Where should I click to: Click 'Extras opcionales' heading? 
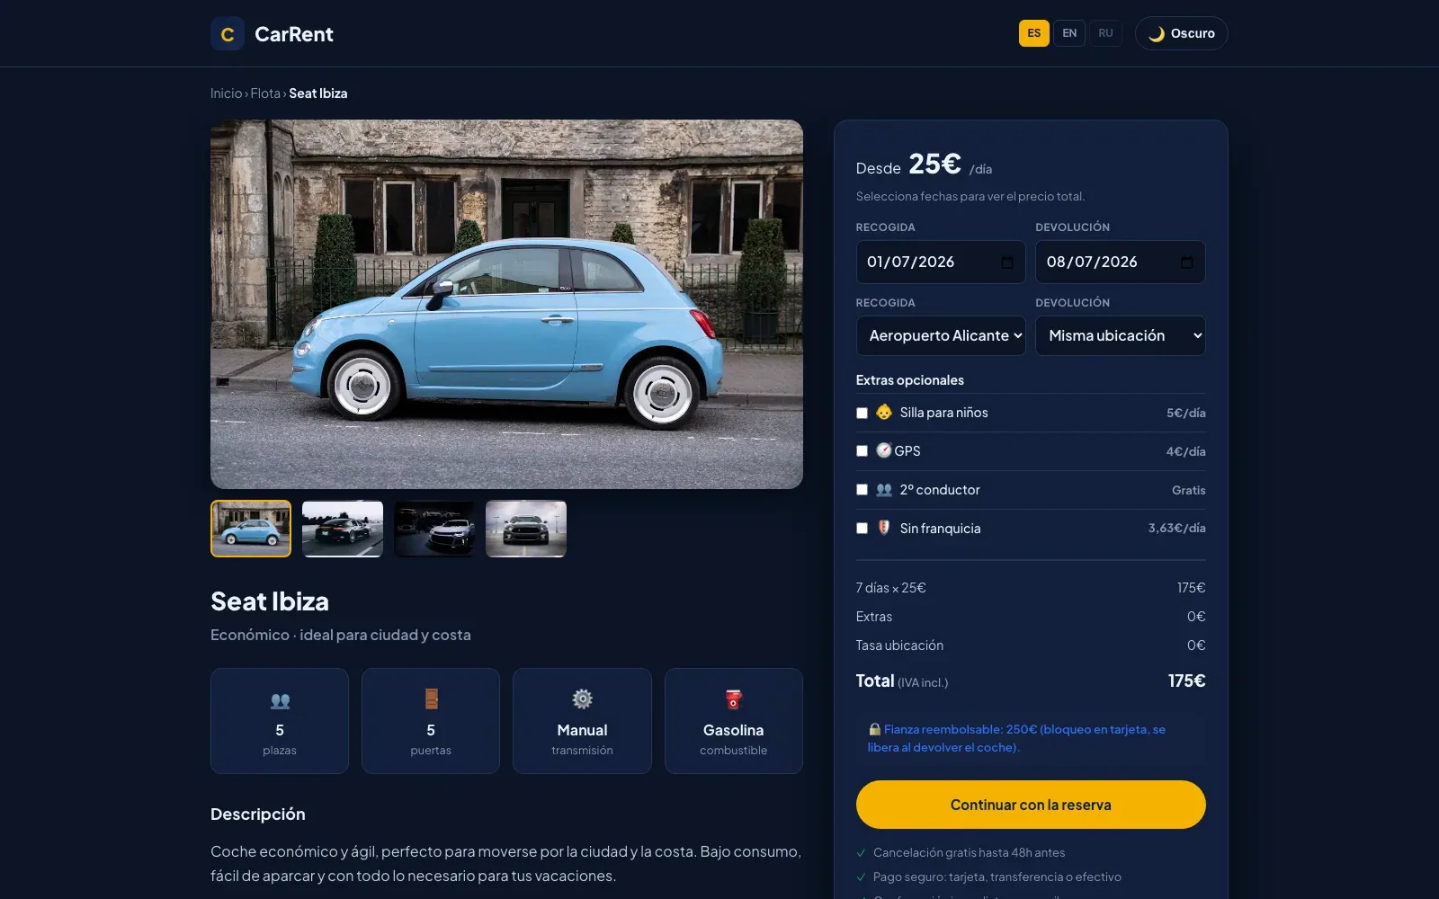pyautogui.click(x=910, y=380)
